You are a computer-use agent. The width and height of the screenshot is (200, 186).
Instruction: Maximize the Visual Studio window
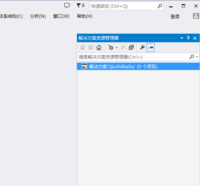[183, 6]
